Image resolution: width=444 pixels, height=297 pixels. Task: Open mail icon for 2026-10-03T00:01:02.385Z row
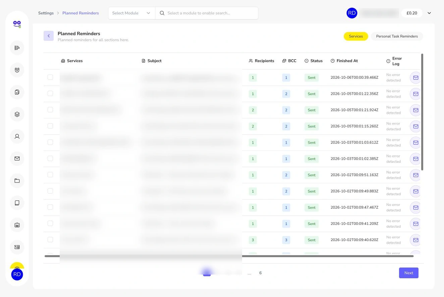coord(415,159)
